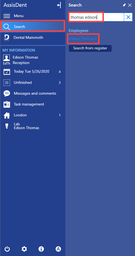Select the Search magnifier item
The height and width of the screenshot is (256, 135).
(x=33, y=27)
